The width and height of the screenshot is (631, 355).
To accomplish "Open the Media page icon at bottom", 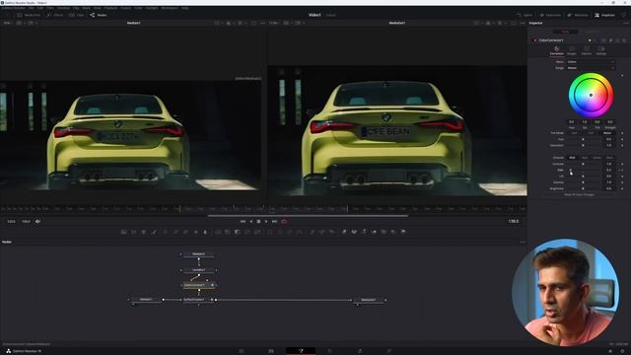I will coord(242,351).
